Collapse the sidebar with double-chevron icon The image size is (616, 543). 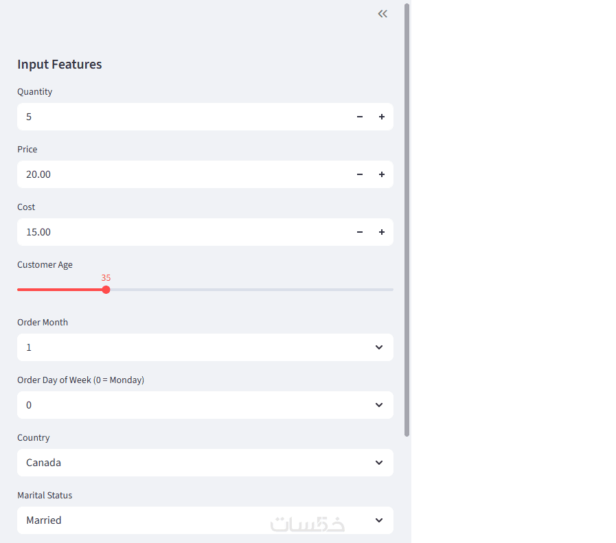[x=383, y=14]
